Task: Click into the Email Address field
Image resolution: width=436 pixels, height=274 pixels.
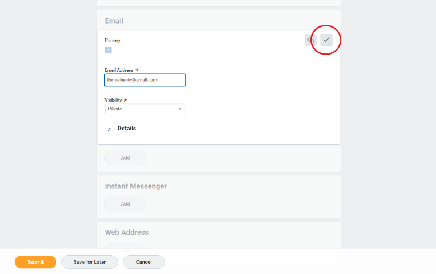Action: [145, 80]
